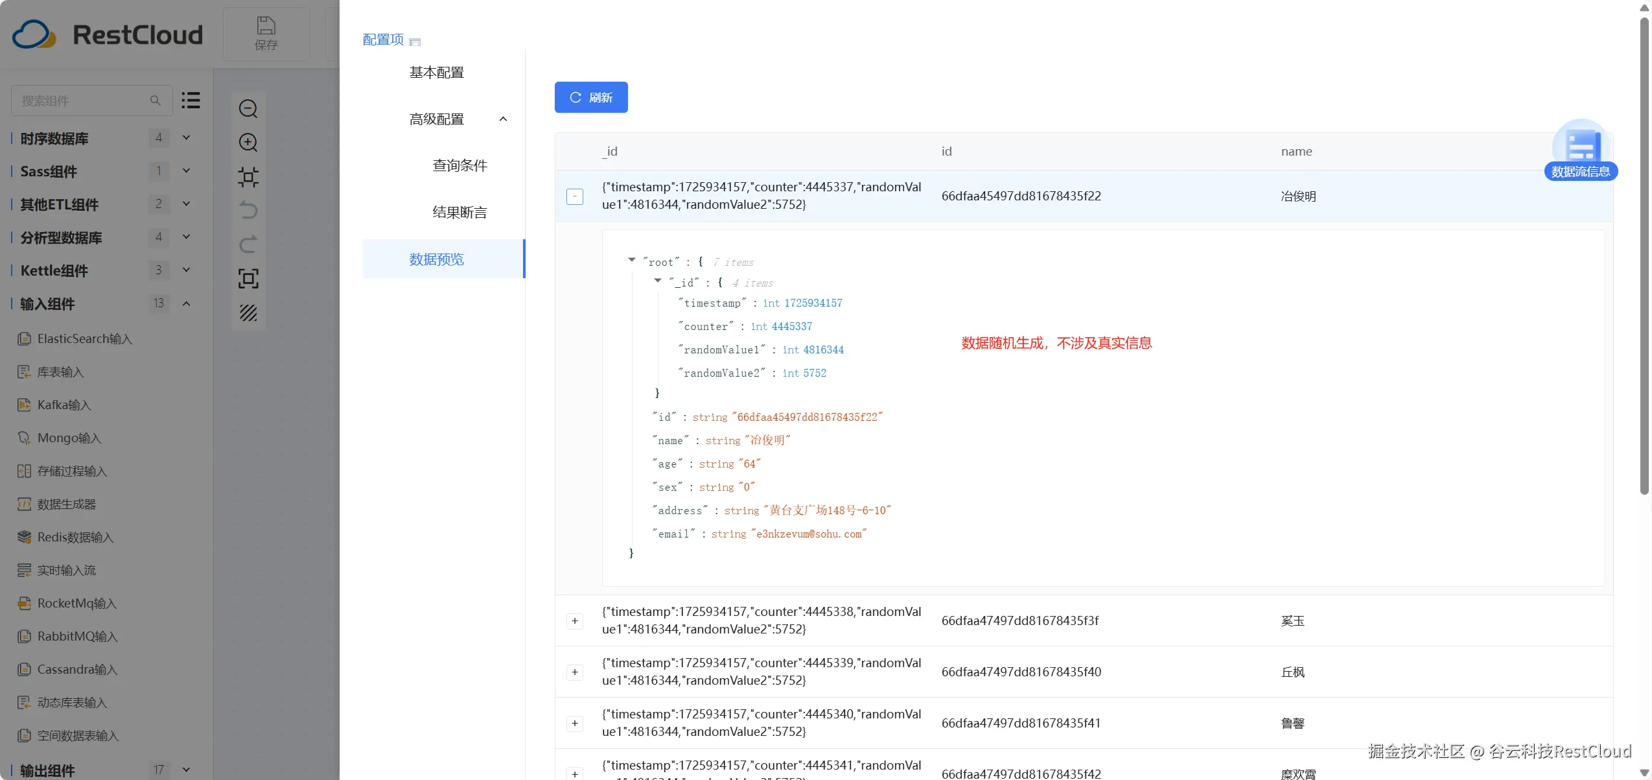Click the ElasticSearch输入 component icon
Viewport: 1652px width, 780px height.
point(24,338)
